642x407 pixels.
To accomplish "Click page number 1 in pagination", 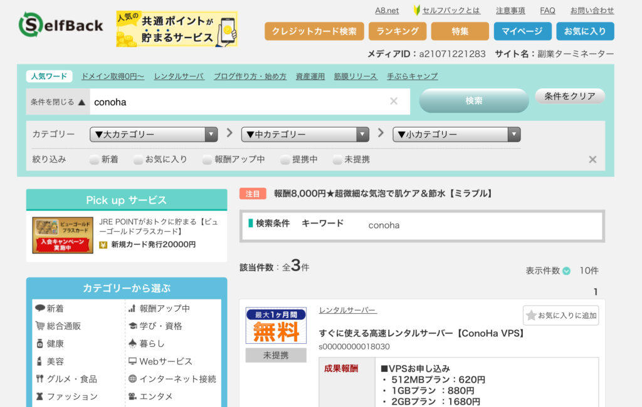I will click(596, 292).
